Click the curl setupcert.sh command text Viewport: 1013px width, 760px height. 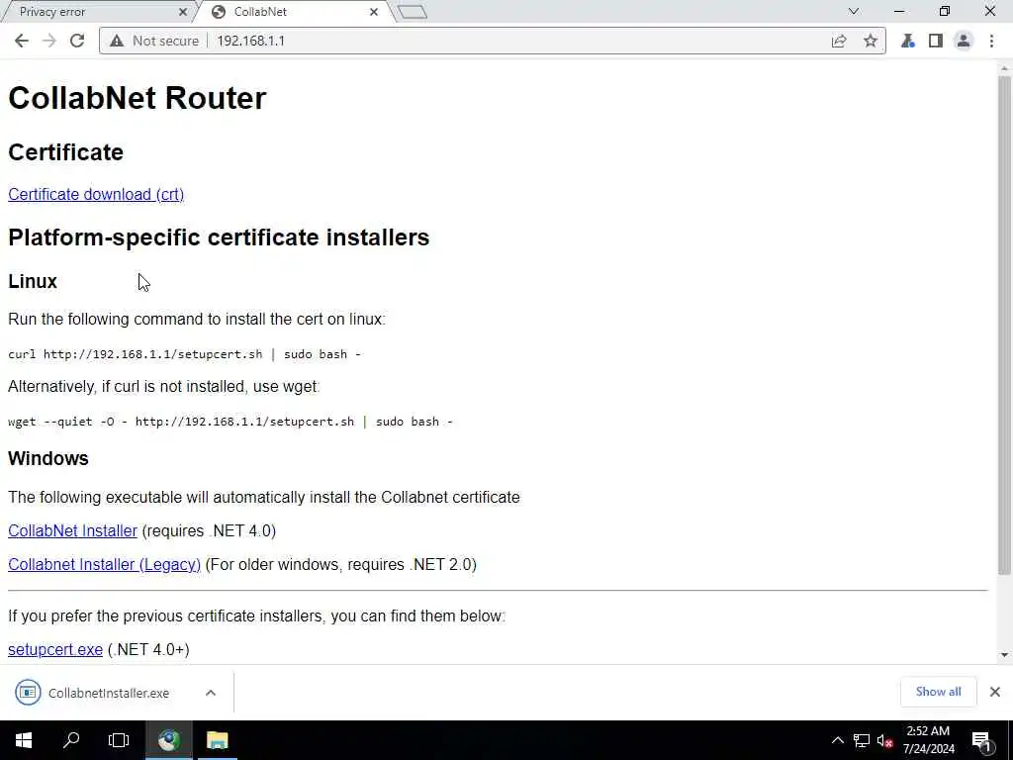[184, 354]
